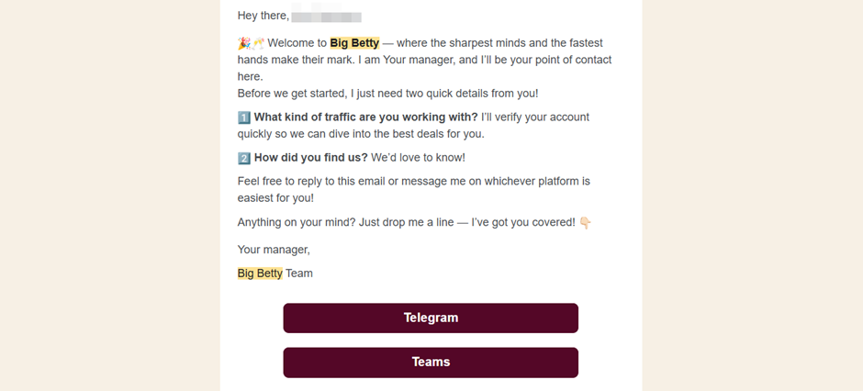
Task: Click highlighted Big Betty in the signature
Action: [260, 274]
